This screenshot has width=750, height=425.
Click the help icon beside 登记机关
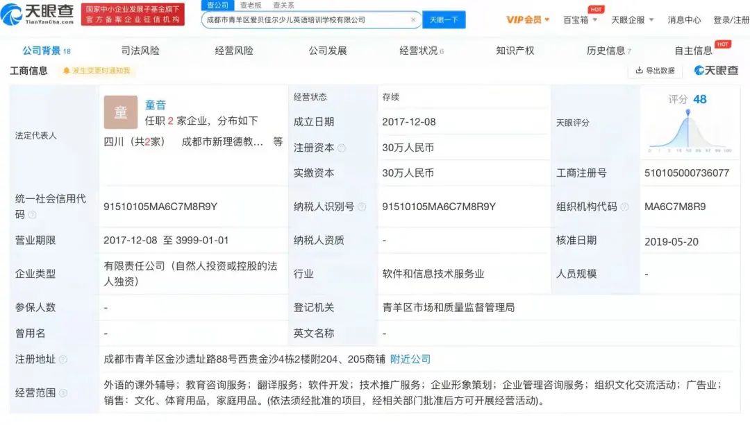pyautogui.click(x=339, y=307)
